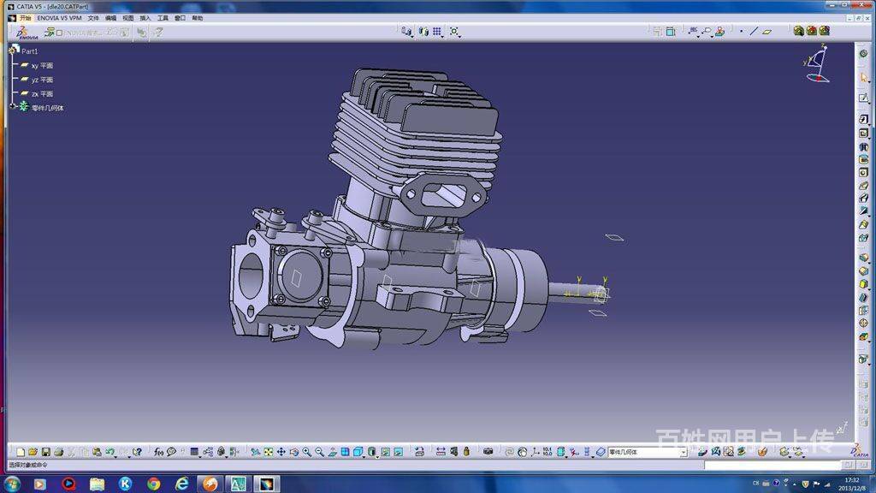Activate the What's This help pointer
Viewport: 876px width, 493px height.
click(x=137, y=452)
